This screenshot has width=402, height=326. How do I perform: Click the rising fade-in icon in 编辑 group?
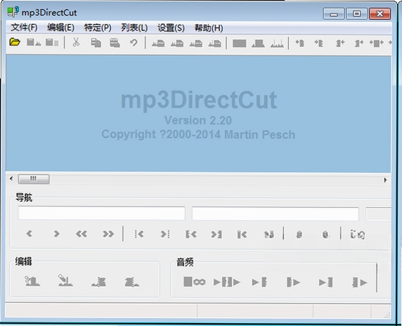click(x=99, y=282)
